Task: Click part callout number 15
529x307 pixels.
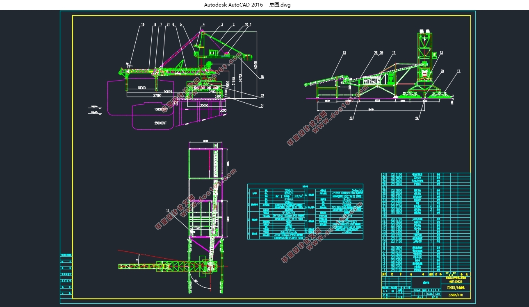Action: coord(441,53)
